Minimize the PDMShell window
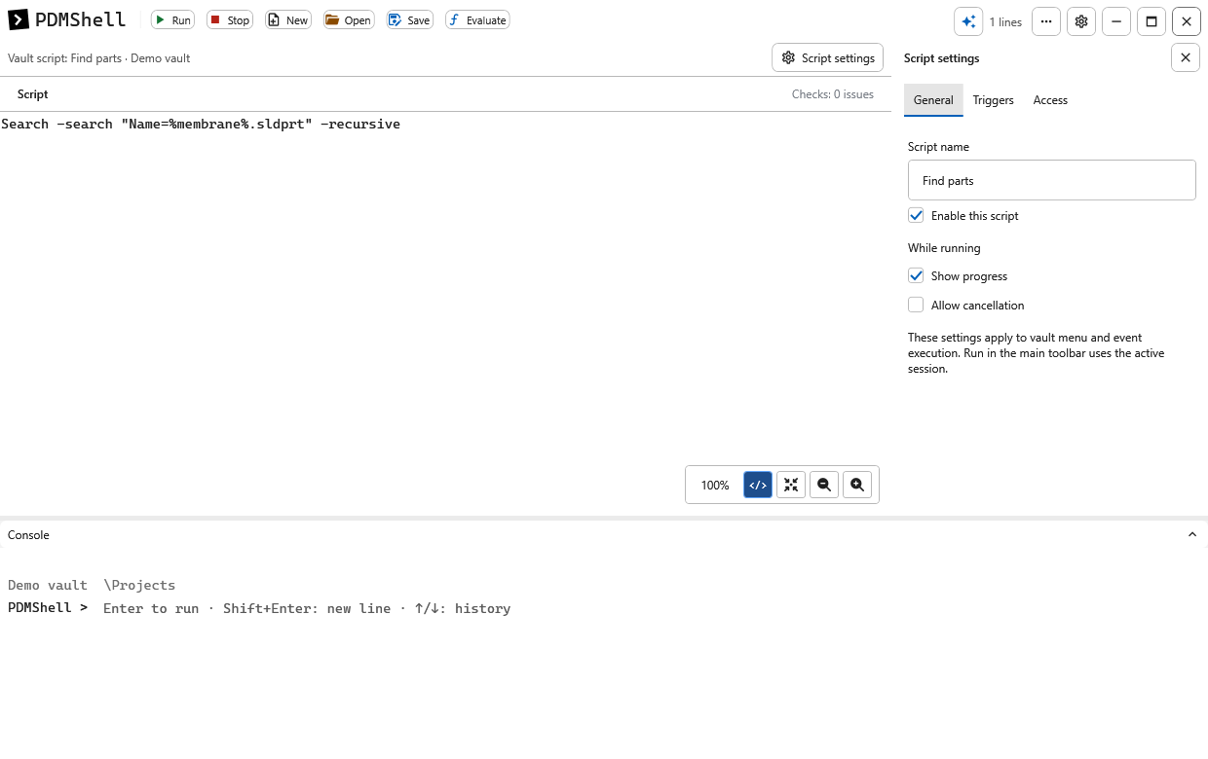 click(1116, 21)
